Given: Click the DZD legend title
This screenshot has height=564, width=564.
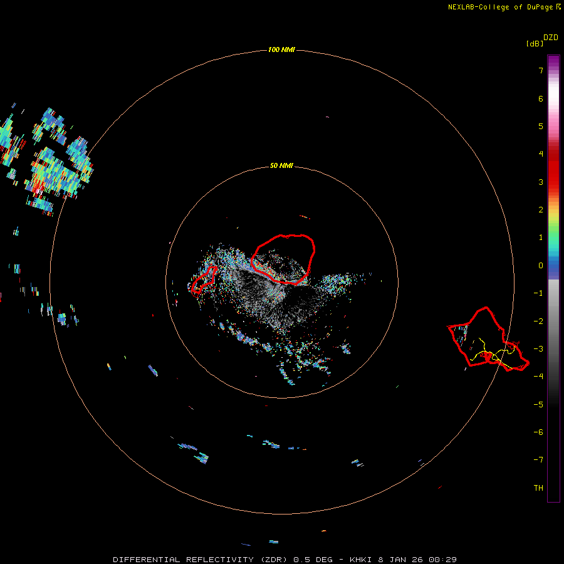Looking at the screenshot, I should tap(551, 38).
